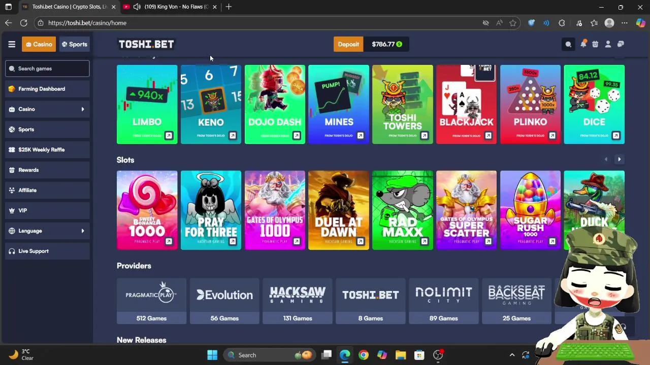Screen dimensions: 650x365
Task: Show hidden tray icons chevron
Action: pyautogui.click(x=512, y=355)
